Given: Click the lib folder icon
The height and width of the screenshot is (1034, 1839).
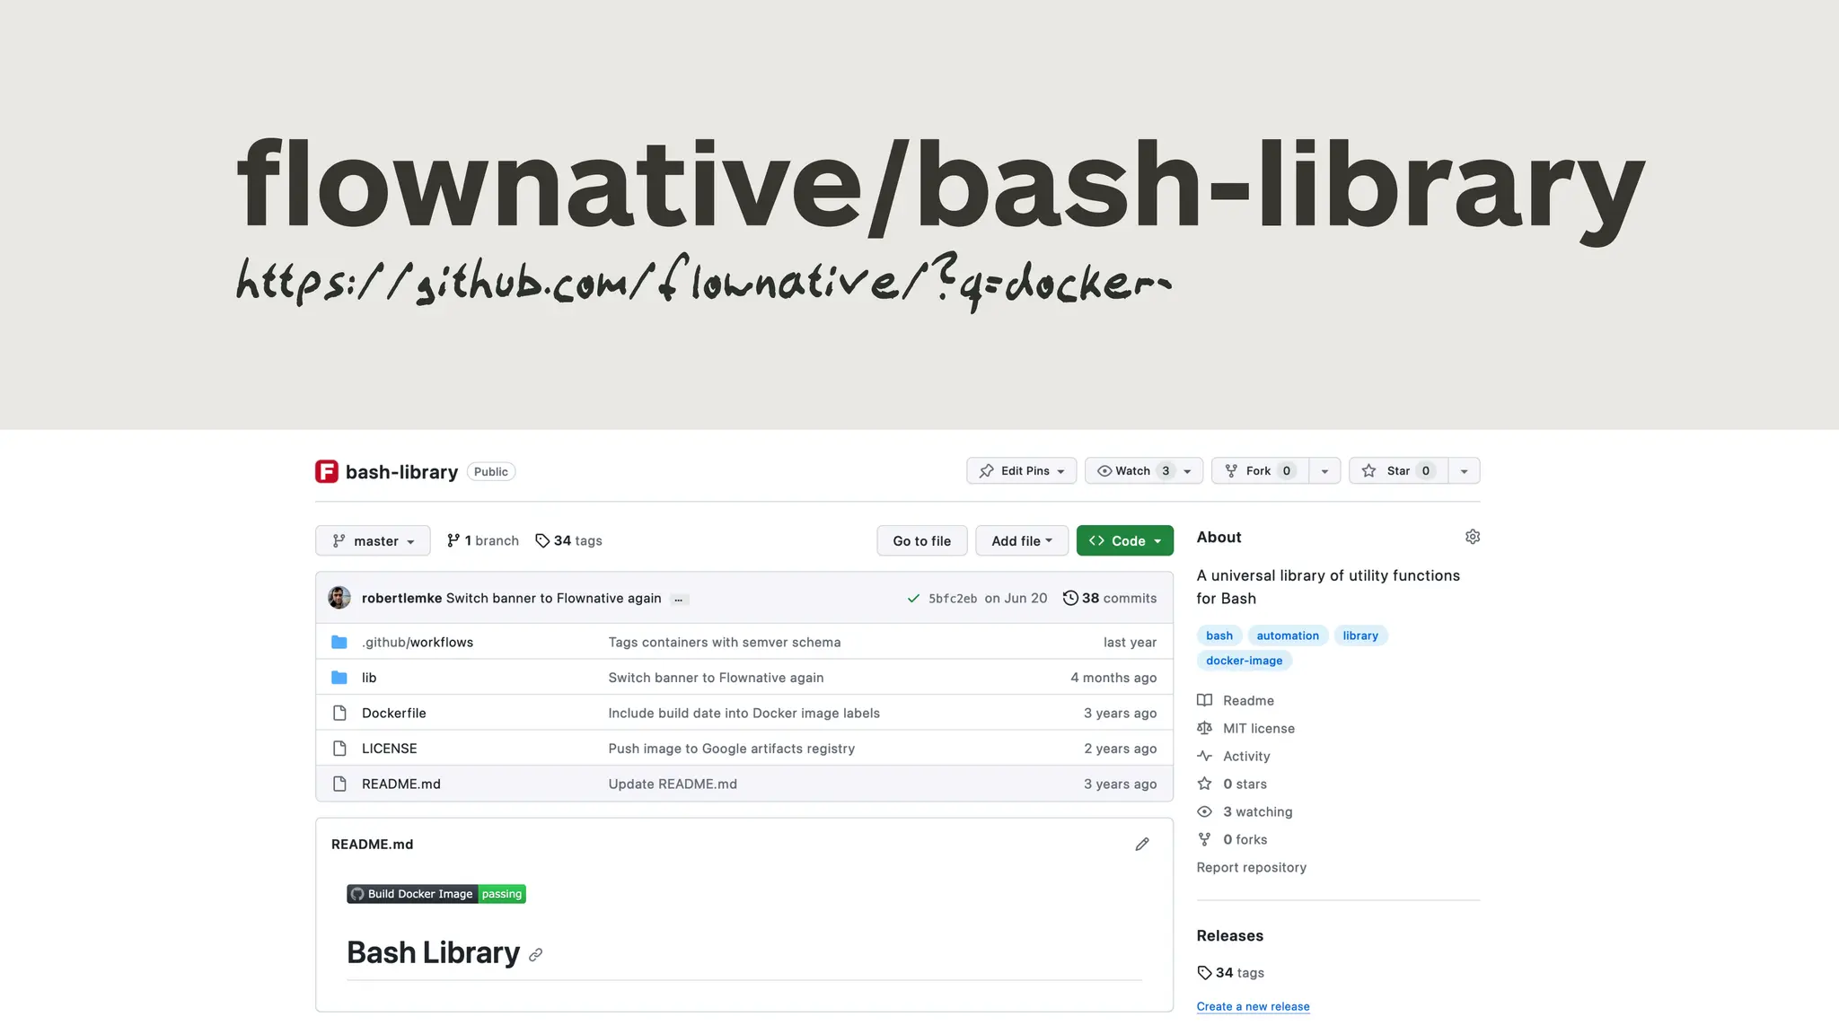Looking at the screenshot, I should tap(339, 678).
